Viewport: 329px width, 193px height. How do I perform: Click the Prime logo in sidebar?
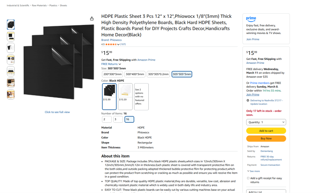tap(251, 19)
